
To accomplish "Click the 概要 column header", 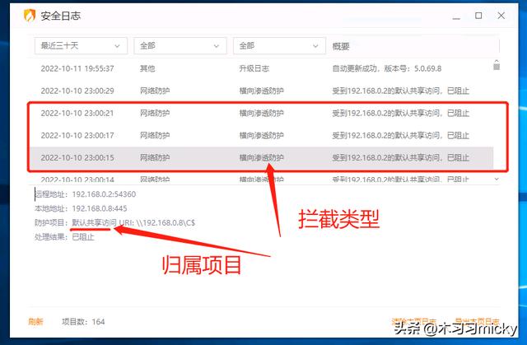I will coord(341,46).
